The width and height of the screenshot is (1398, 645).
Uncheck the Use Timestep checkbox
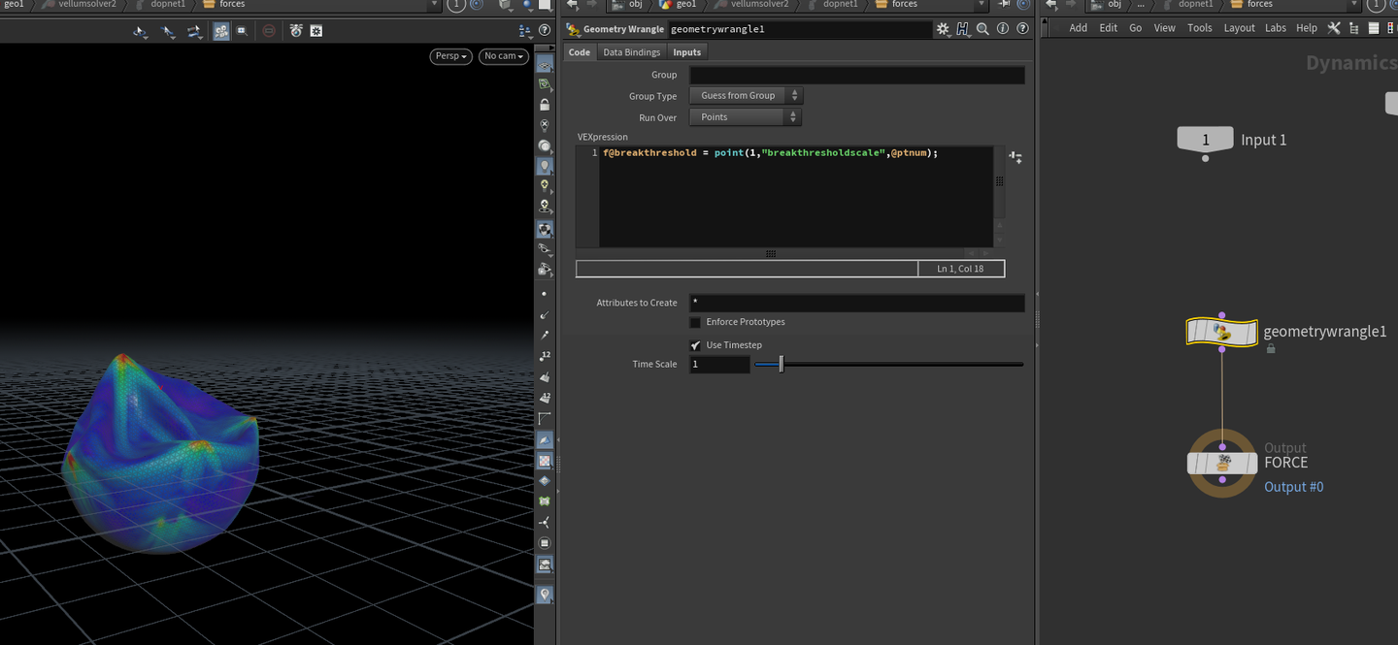click(x=695, y=345)
